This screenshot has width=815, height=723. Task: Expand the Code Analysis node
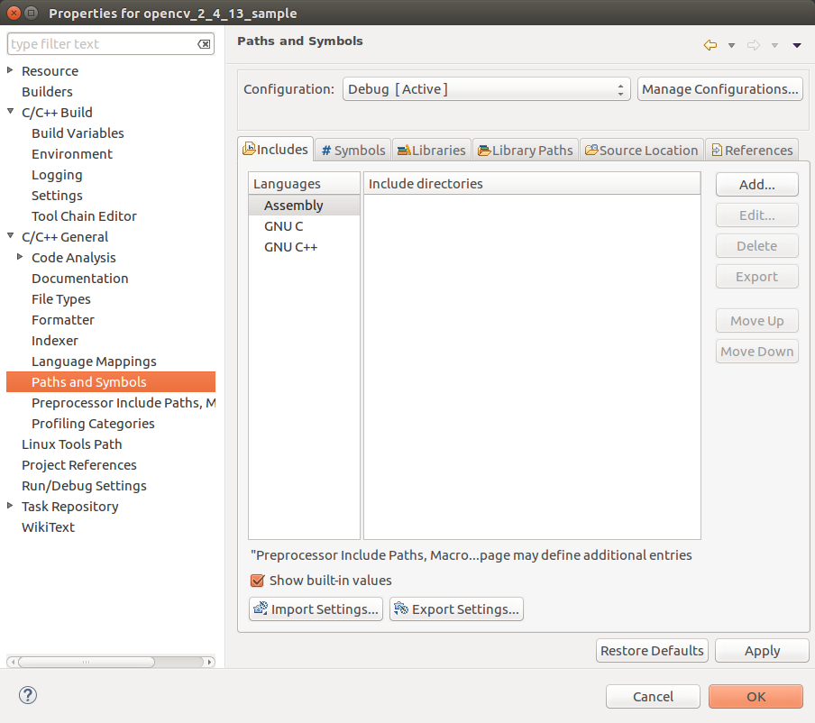point(20,257)
